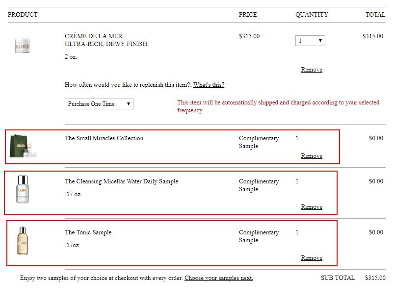The width and height of the screenshot is (395, 303).
Task: Click the $315.00 sub total amount
Action: [375, 278]
